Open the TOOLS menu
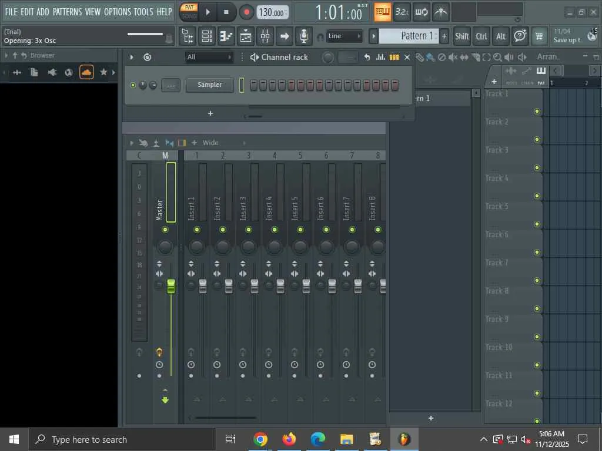 point(143,12)
